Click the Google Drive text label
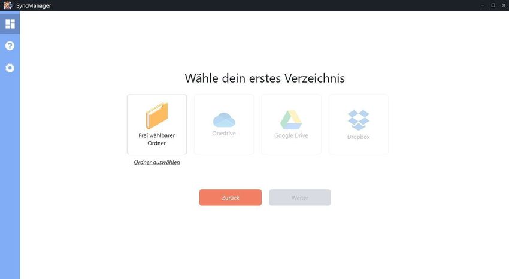This screenshot has height=279, width=509. tap(291, 135)
